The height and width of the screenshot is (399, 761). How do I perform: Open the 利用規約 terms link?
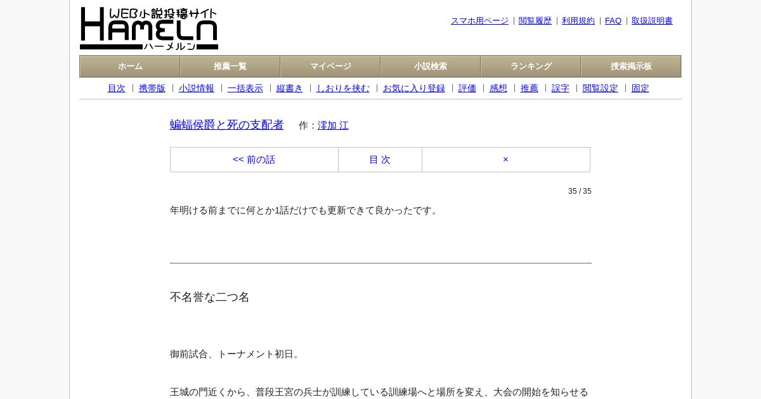pos(578,21)
